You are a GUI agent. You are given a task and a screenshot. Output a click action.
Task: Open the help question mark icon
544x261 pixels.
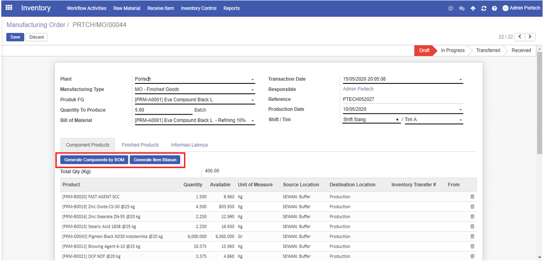(x=495, y=8)
